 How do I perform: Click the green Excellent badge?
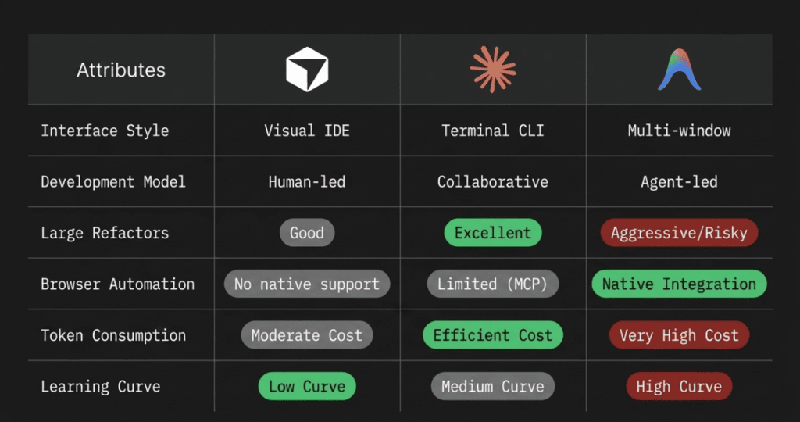[493, 233]
